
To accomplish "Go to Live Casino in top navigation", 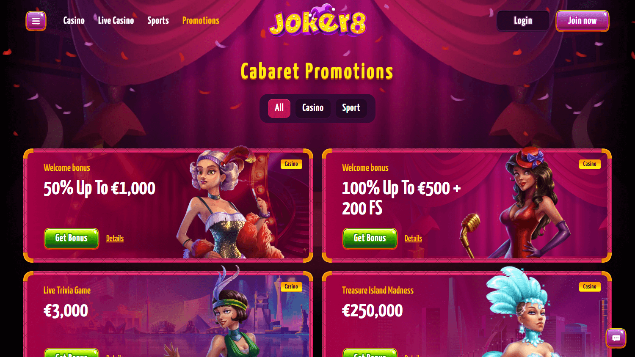I will (x=116, y=21).
